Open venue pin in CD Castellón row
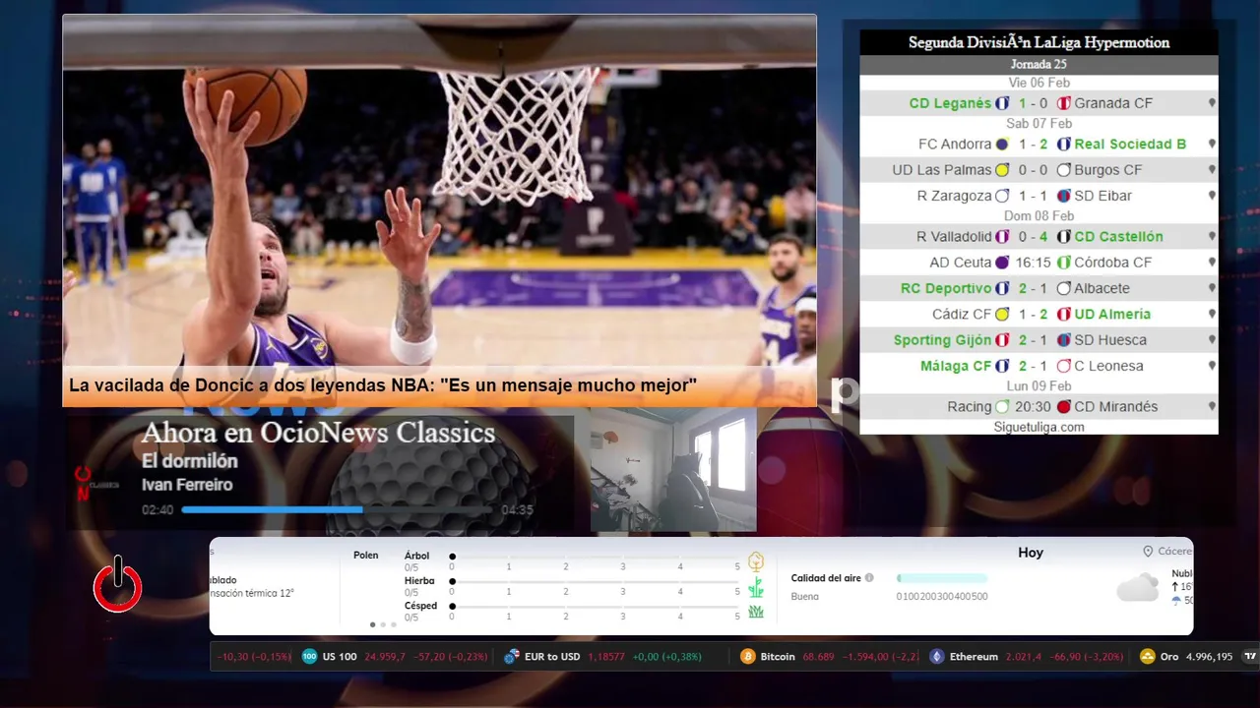The height and width of the screenshot is (708, 1260). (x=1212, y=237)
